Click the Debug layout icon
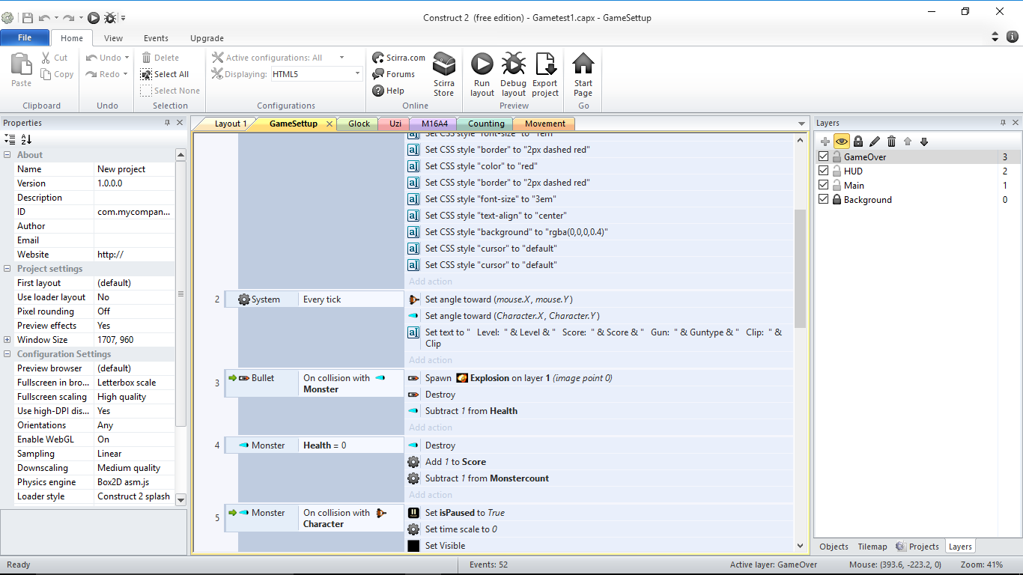The image size is (1023, 575). [x=513, y=64]
